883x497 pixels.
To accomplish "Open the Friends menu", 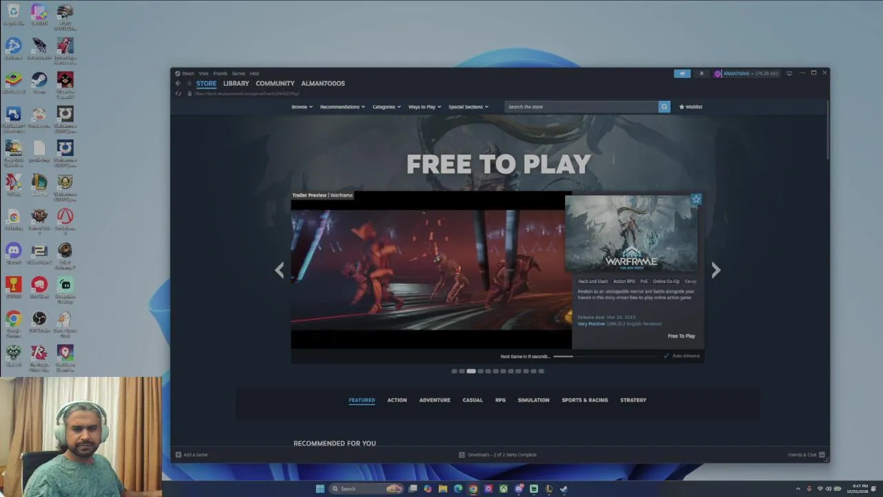I will click(220, 73).
